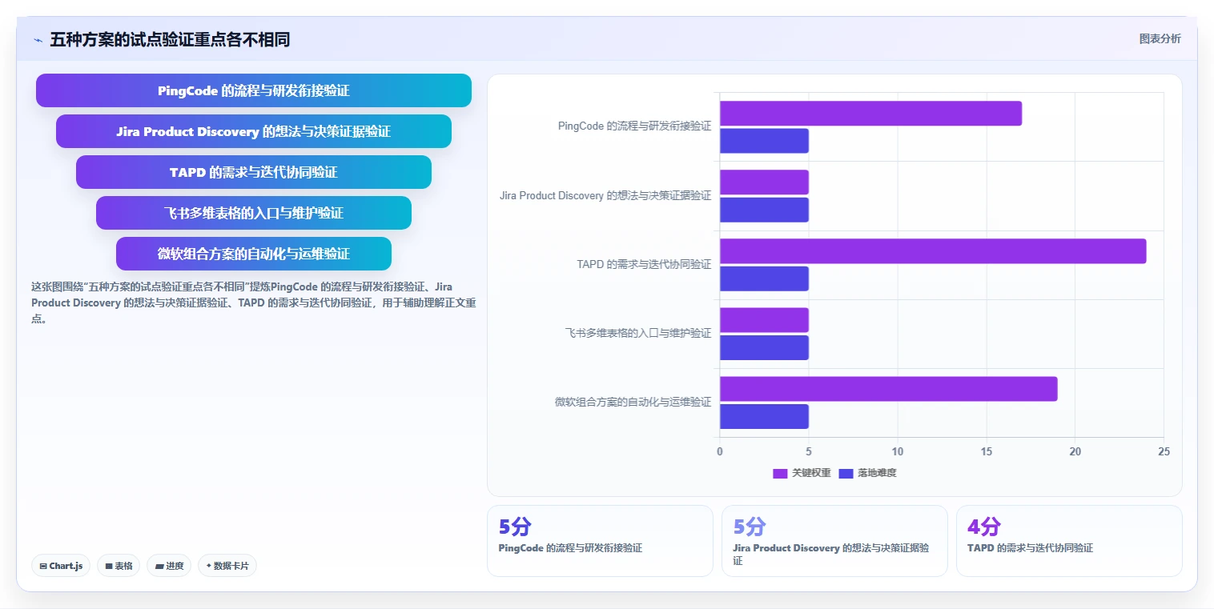Click the 落地难度 legend label

pyautogui.click(x=878, y=473)
